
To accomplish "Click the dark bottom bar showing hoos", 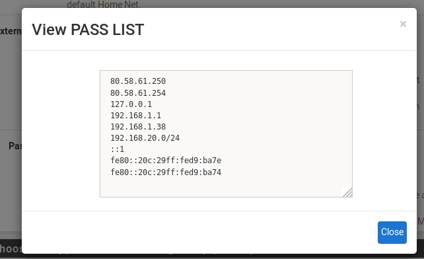I will [11, 248].
